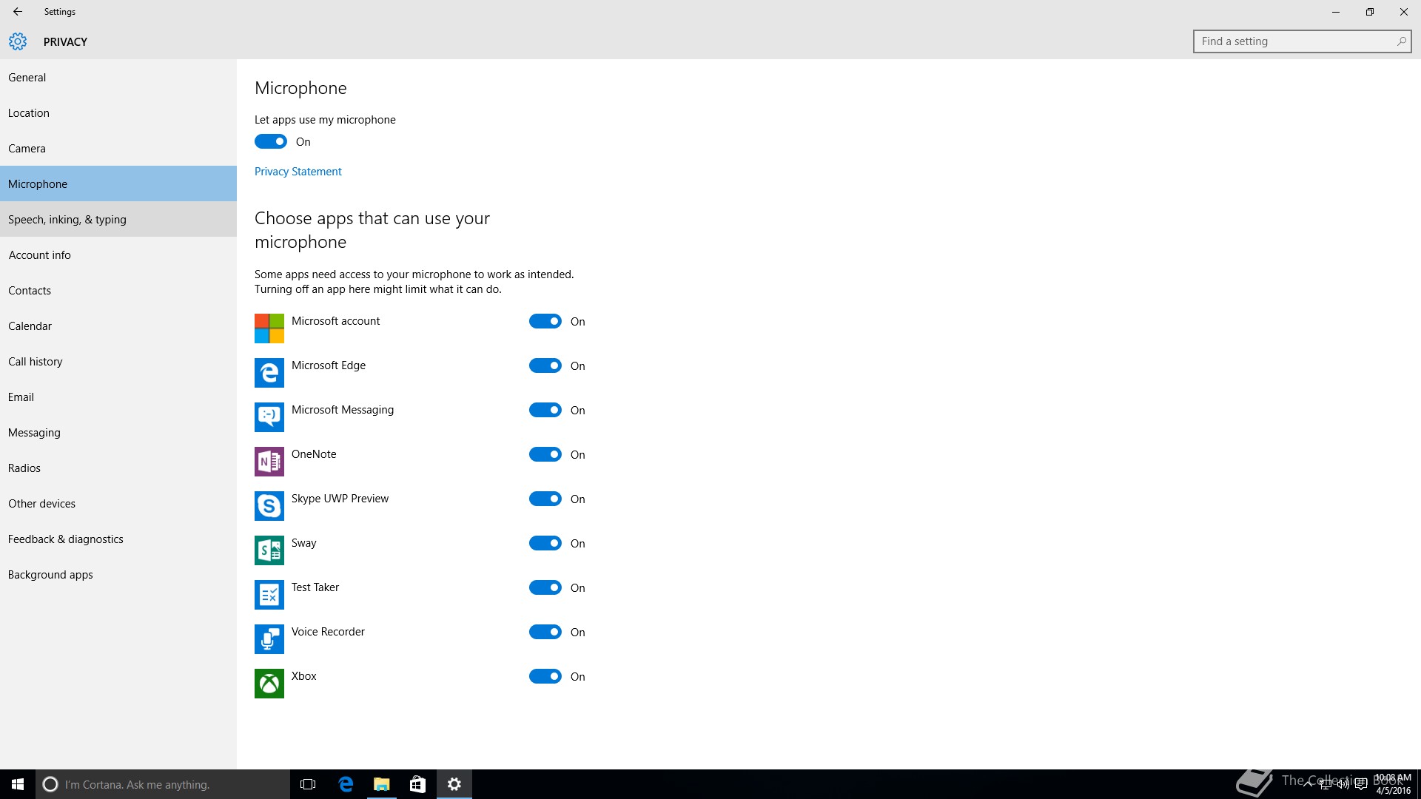Open Speech, inking, & typing
Screen dimensions: 1421x799
tap(118, 219)
